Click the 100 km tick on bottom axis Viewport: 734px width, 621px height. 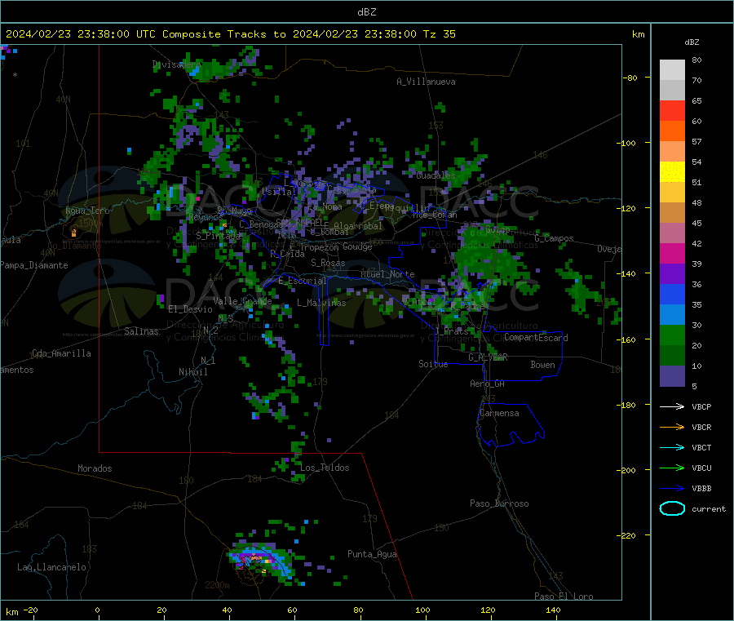[x=422, y=610]
